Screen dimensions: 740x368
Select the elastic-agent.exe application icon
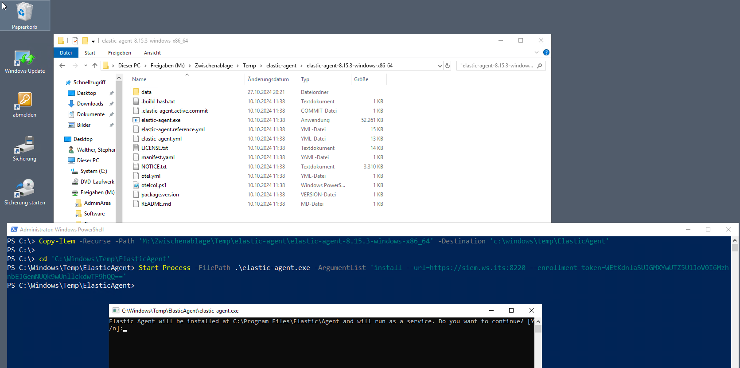click(136, 120)
